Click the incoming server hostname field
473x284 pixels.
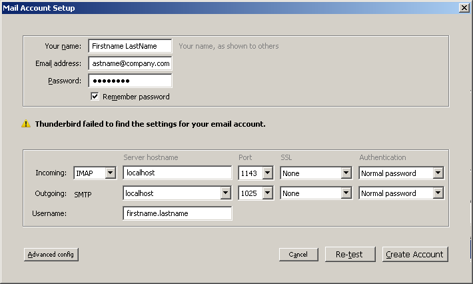(x=177, y=173)
